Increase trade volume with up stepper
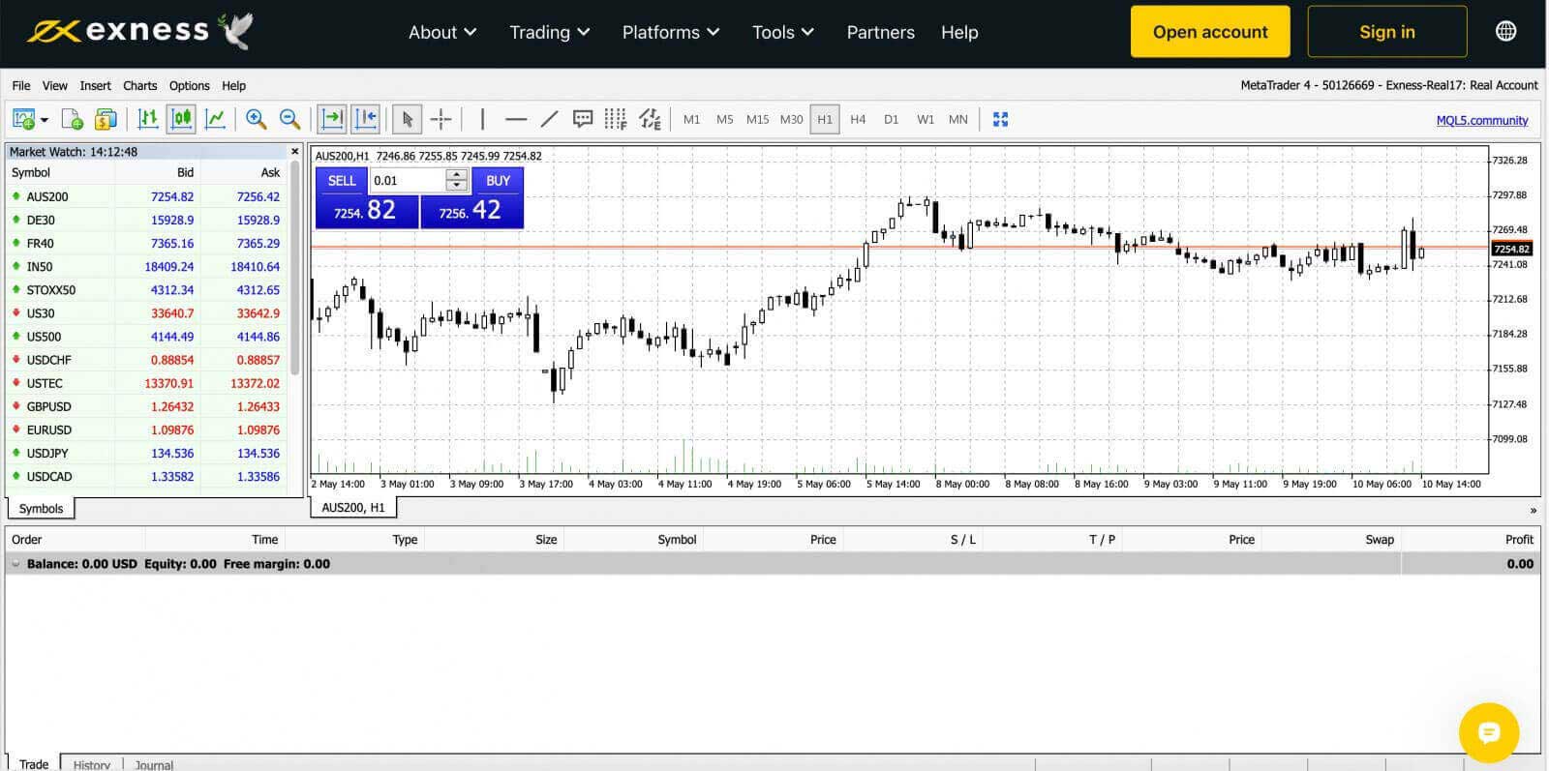 456,175
